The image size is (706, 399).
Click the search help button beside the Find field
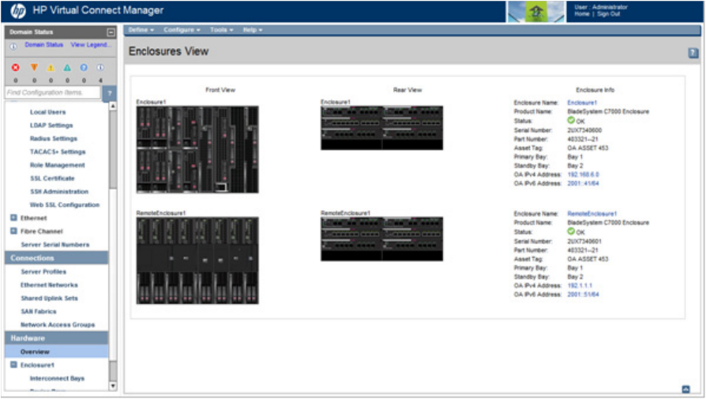point(110,92)
